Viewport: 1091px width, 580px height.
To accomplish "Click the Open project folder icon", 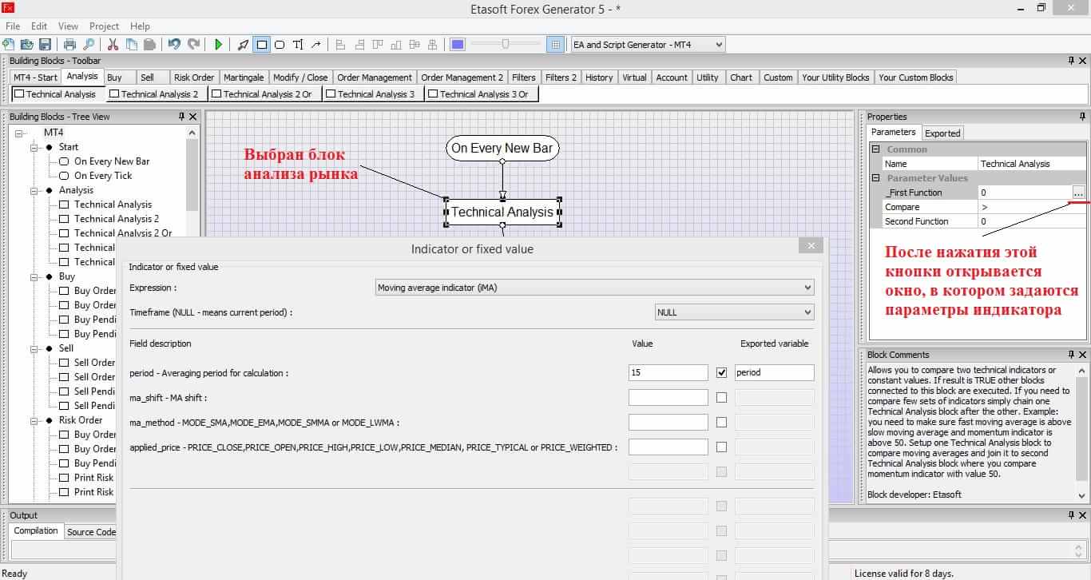I will 27,45.
